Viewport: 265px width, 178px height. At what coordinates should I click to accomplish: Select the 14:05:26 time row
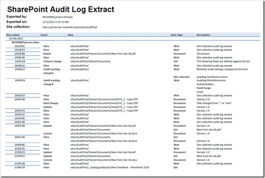(x=19, y=58)
